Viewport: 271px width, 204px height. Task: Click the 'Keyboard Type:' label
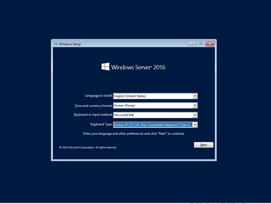102,124
